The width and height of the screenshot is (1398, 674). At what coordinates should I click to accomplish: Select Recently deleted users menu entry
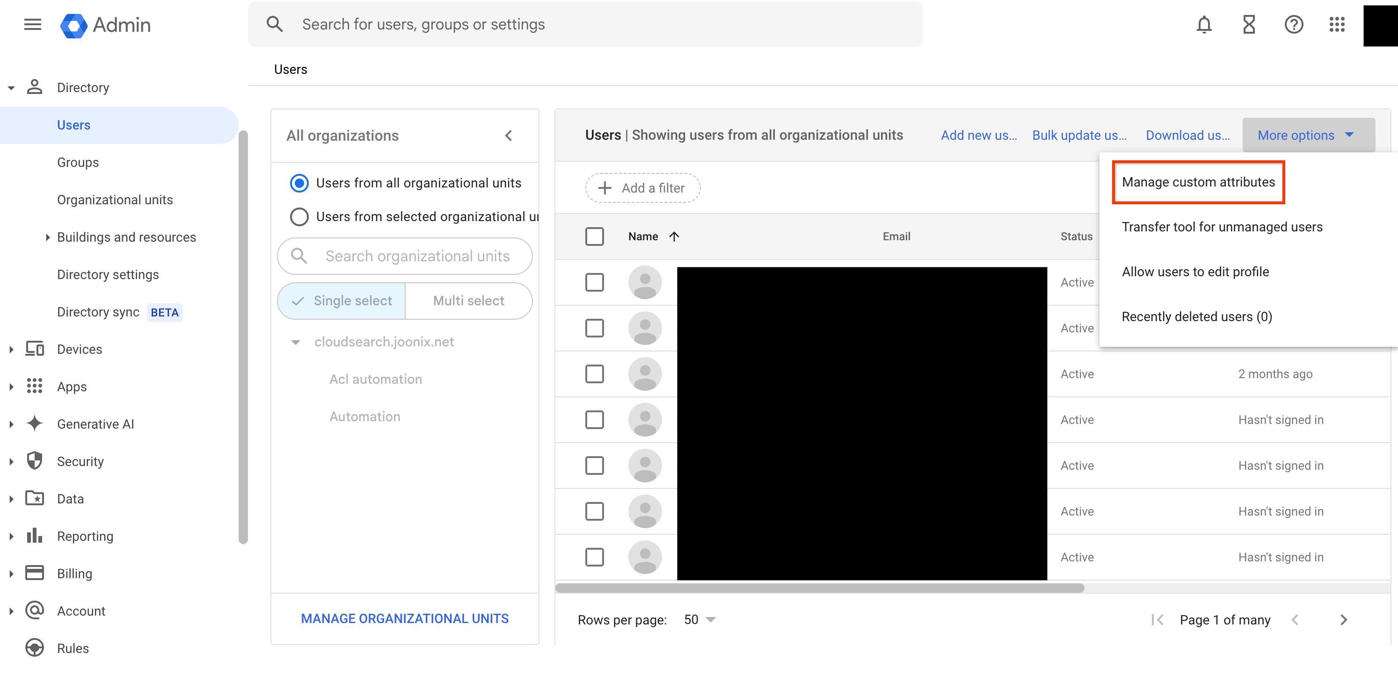click(x=1196, y=316)
